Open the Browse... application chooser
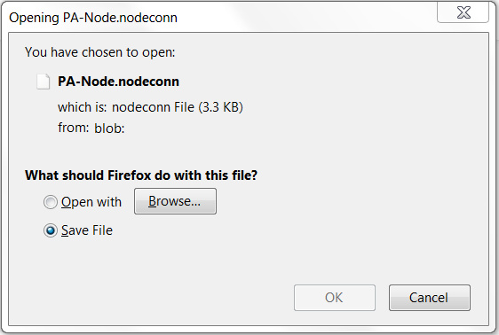This screenshot has height=335, width=499. tap(175, 201)
